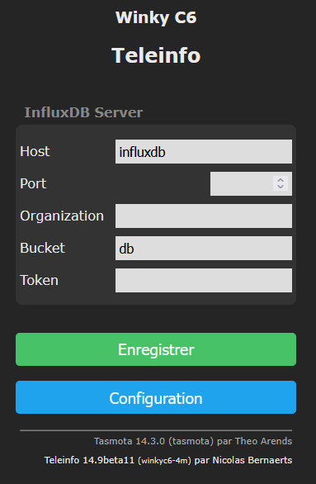316x484 pixels.
Task: Click the Bucket label text
Action: 43,248
